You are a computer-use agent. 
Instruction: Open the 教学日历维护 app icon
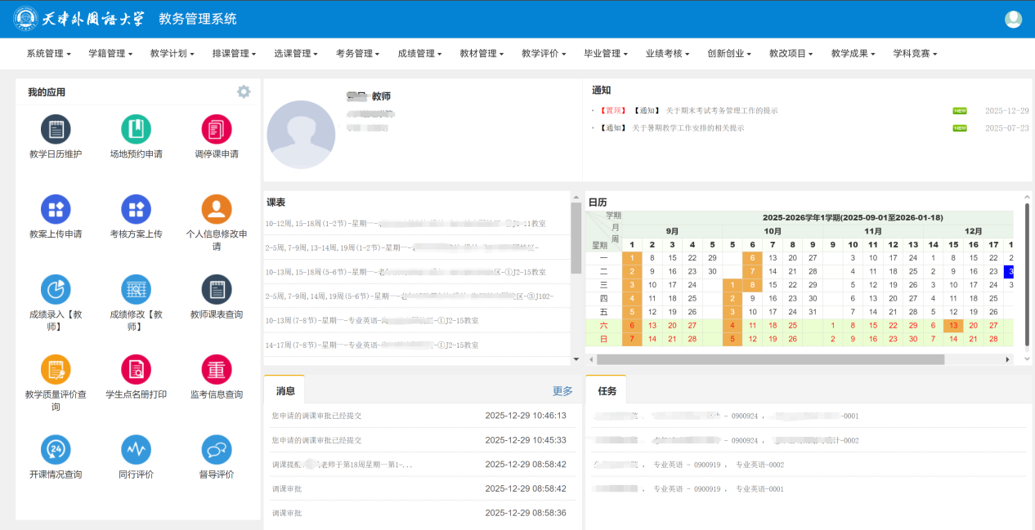tap(56, 130)
